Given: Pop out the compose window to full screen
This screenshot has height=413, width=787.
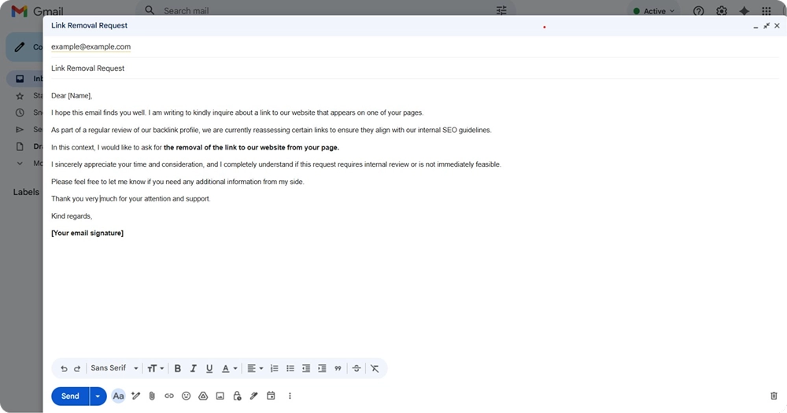Looking at the screenshot, I should coord(767,26).
